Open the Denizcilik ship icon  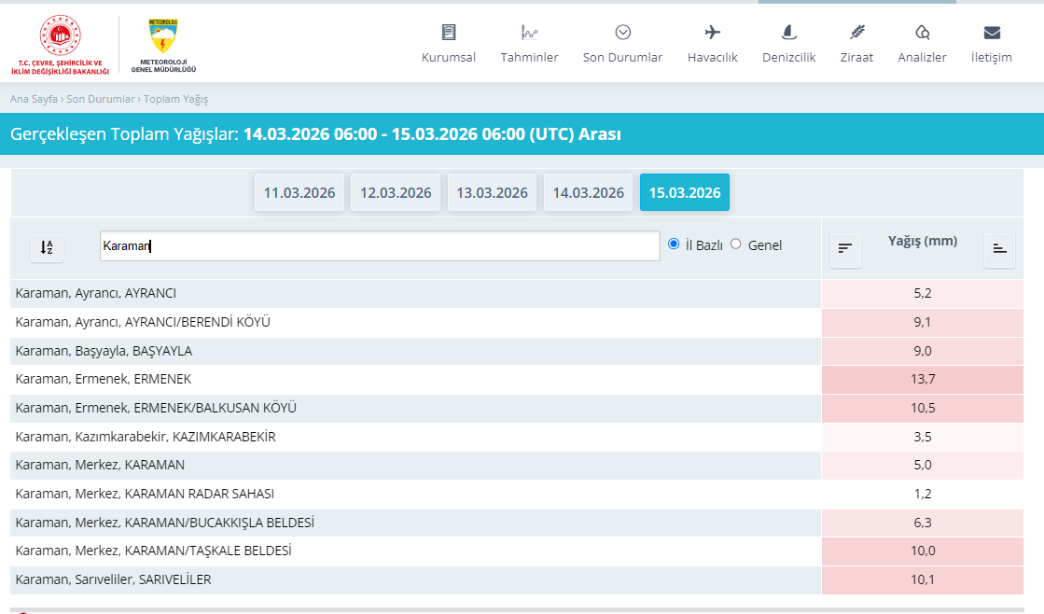(788, 33)
